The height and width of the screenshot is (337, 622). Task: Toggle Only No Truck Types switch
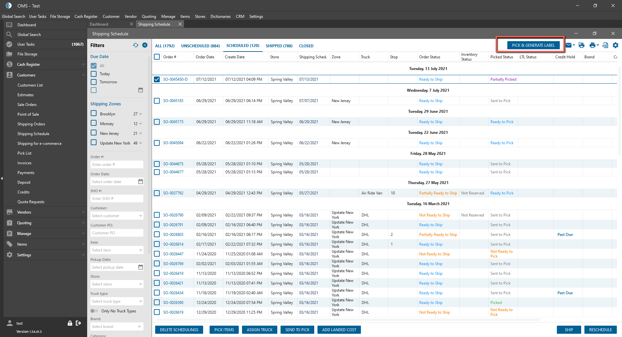[x=94, y=311]
